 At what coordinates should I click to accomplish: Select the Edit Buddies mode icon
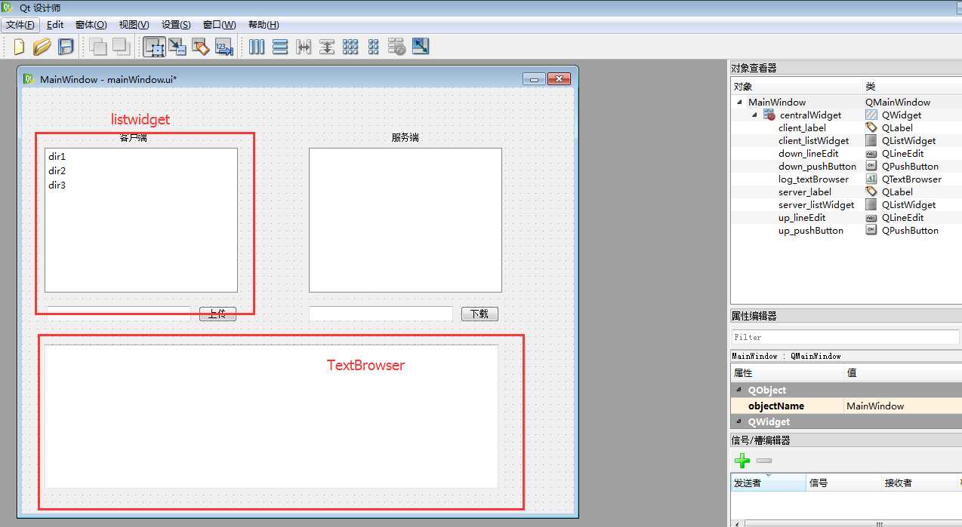200,47
